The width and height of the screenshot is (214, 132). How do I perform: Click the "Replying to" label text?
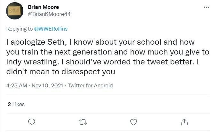(19, 29)
